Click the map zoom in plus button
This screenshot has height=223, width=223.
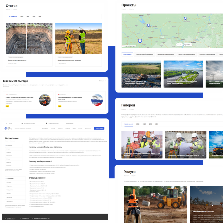coord(181,45)
